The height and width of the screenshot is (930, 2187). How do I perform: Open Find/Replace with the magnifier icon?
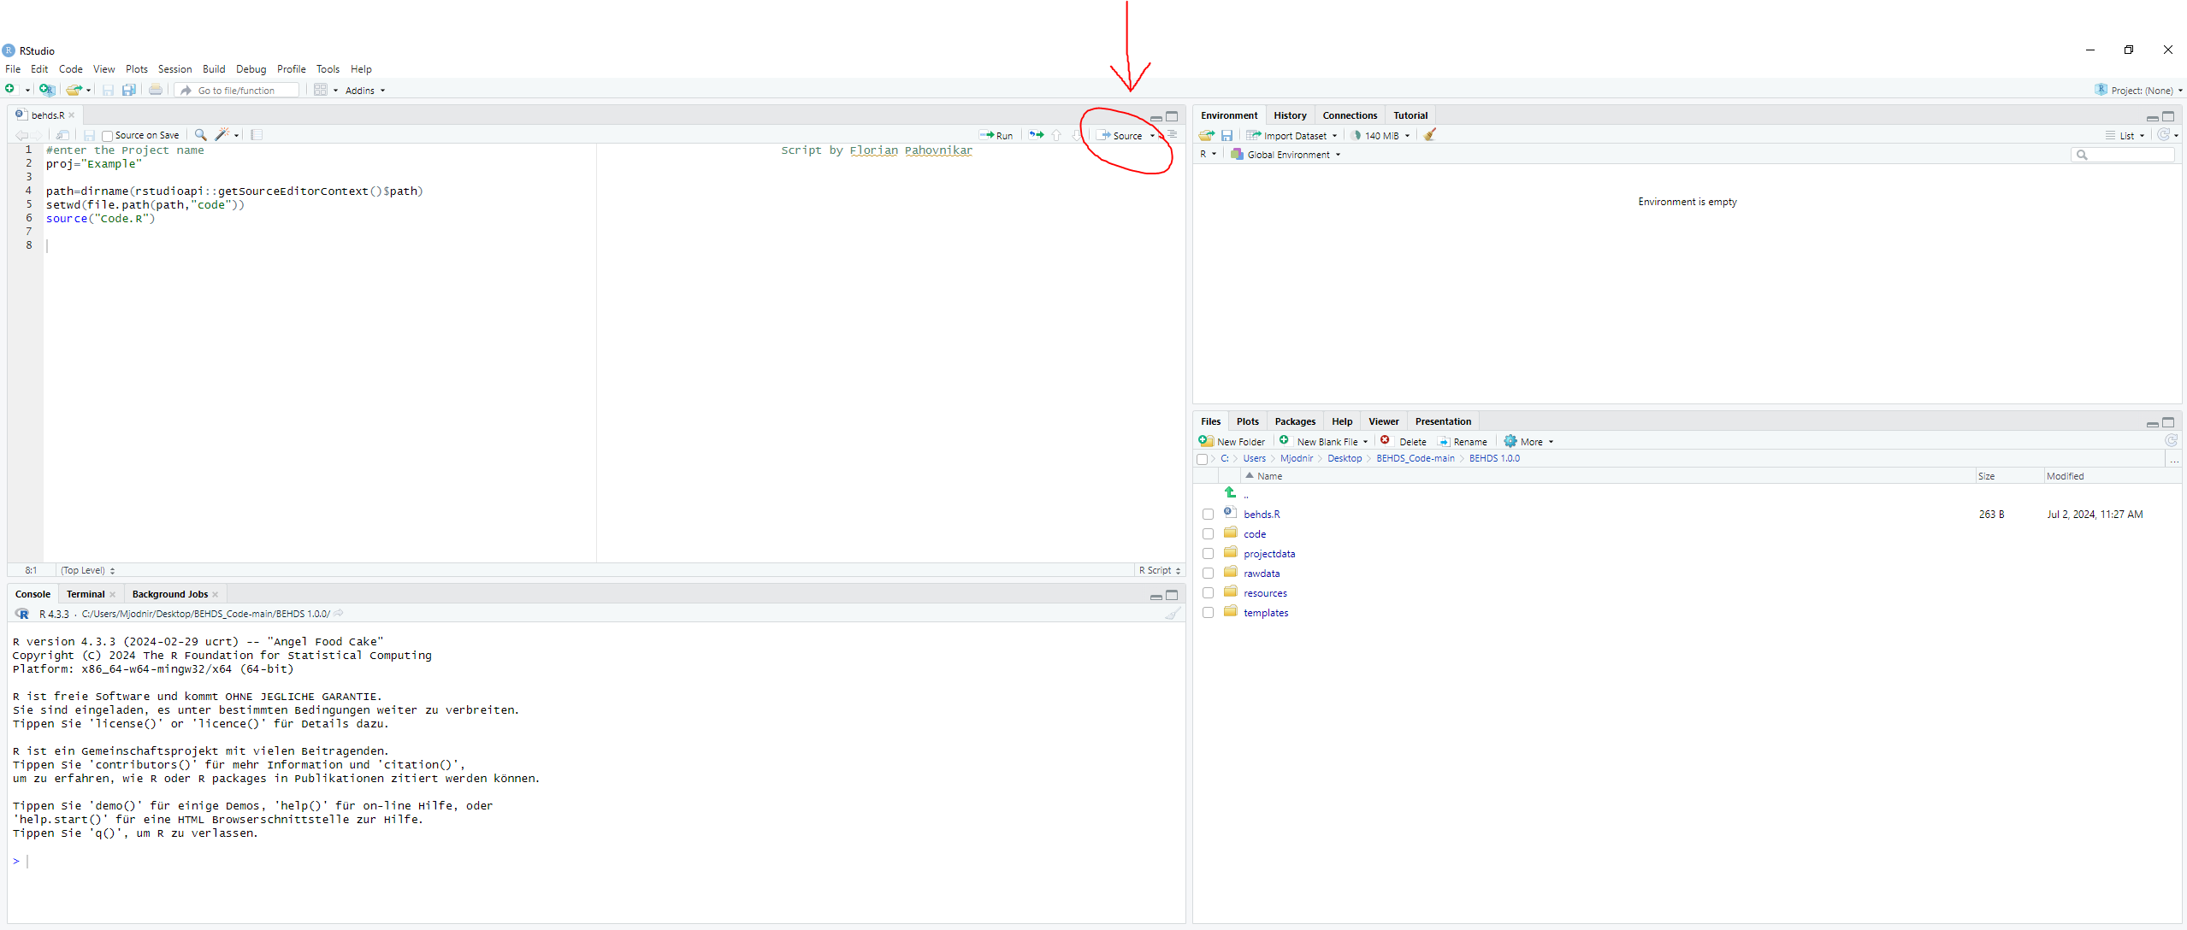[200, 134]
